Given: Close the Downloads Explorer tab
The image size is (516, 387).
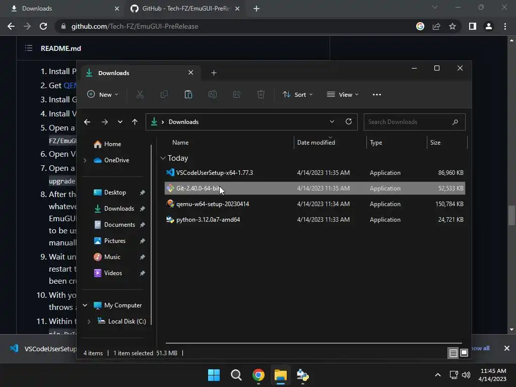Looking at the screenshot, I should coord(190,73).
